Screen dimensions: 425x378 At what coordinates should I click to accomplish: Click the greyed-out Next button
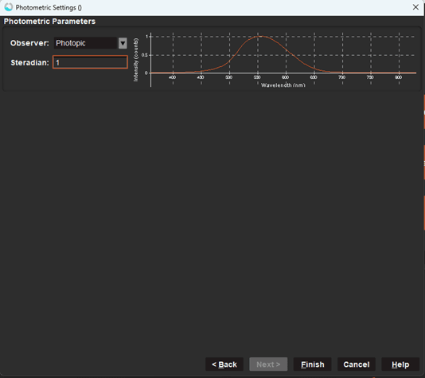pos(268,364)
